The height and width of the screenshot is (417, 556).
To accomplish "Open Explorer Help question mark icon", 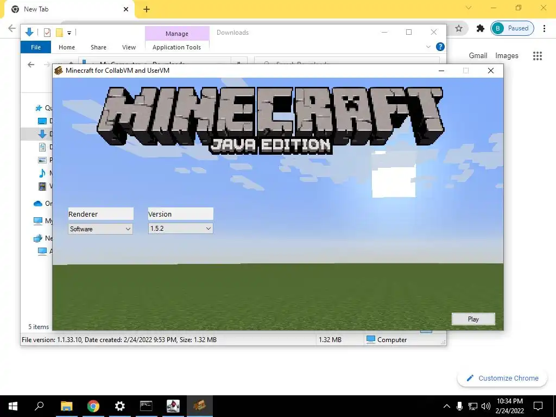I will pos(440,47).
